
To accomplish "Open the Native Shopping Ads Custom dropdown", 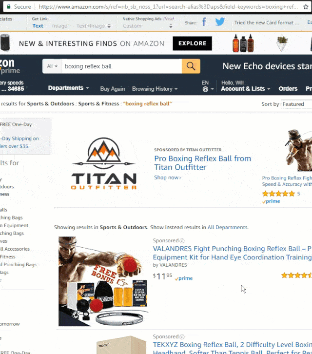I will pos(148,26).
